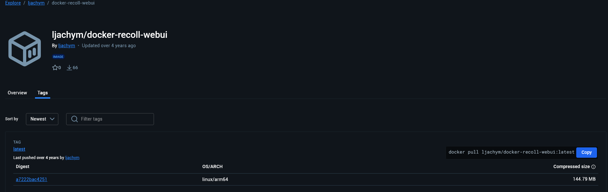
Task: Click the IMAGE badge label
Action: [58, 57]
